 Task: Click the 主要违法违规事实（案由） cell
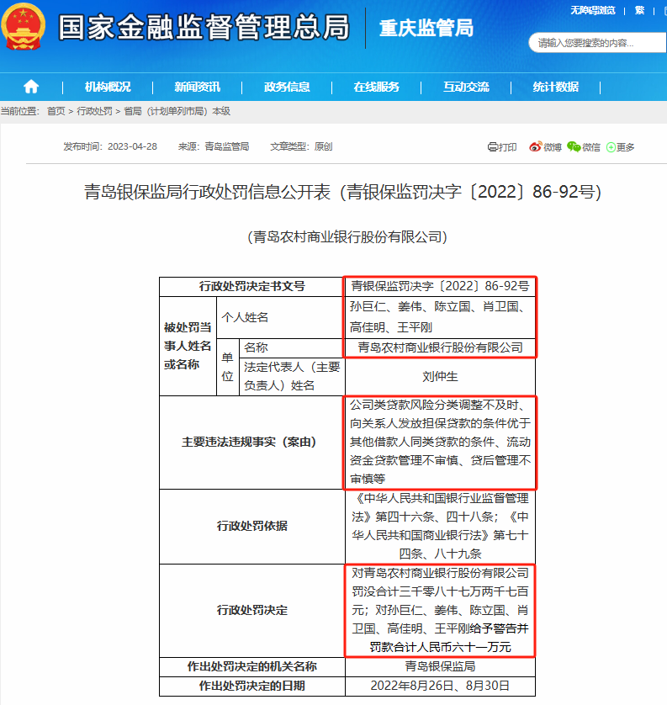point(252,443)
